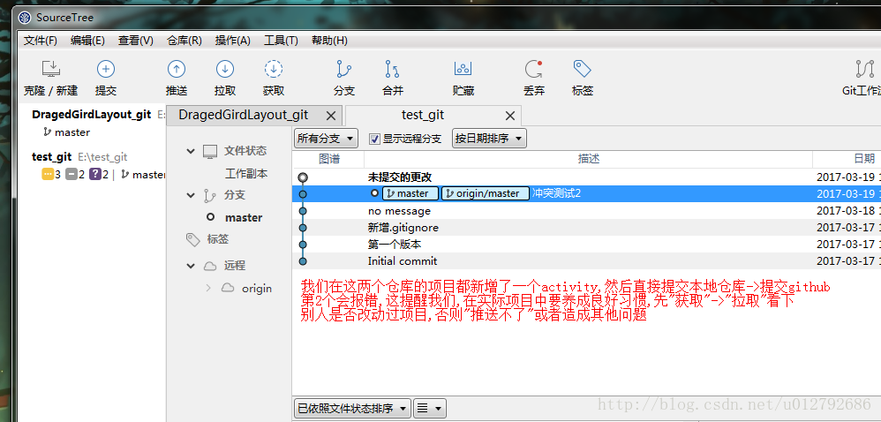Close the DragedGirdLayout_git tab

331,116
